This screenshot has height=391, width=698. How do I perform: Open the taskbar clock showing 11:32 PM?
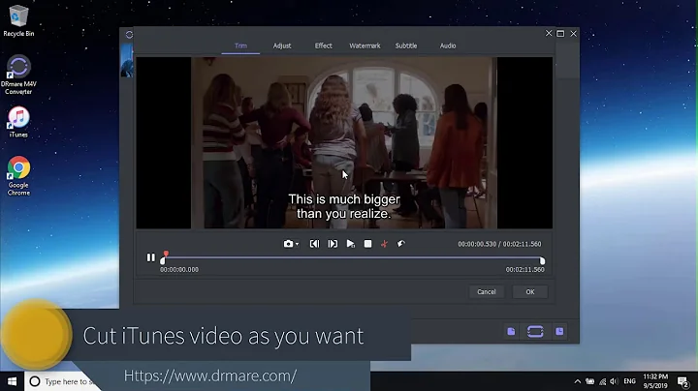pyautogui.click(x=655, y=381)
